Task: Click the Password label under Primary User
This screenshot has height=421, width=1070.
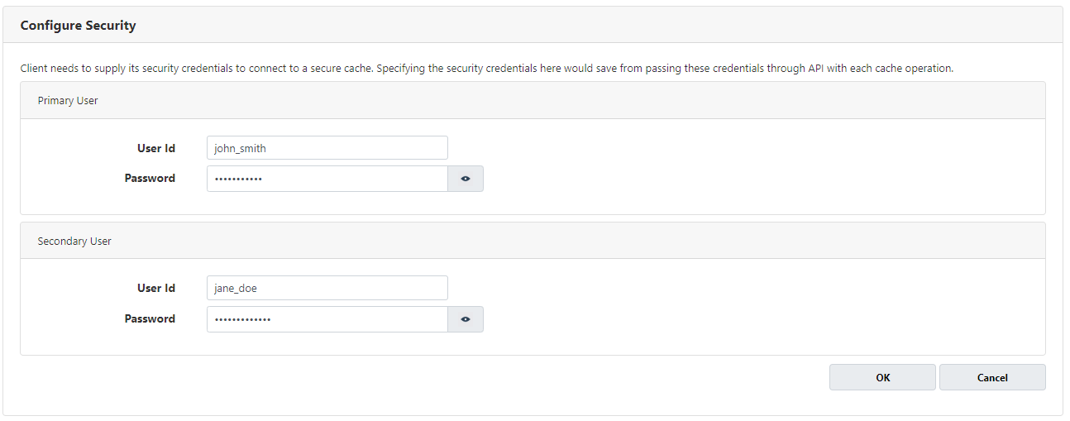Action: 150,178
